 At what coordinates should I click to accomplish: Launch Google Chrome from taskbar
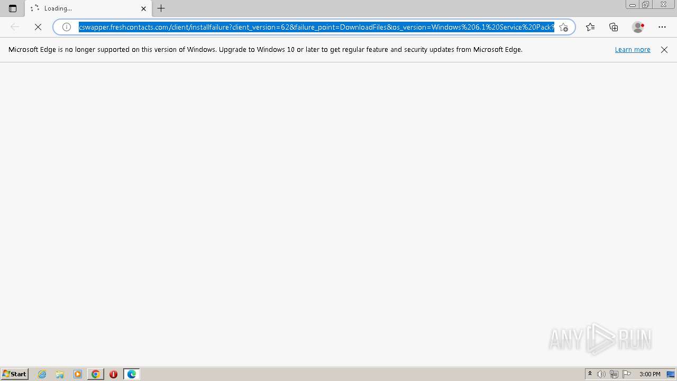coord(96,374)
